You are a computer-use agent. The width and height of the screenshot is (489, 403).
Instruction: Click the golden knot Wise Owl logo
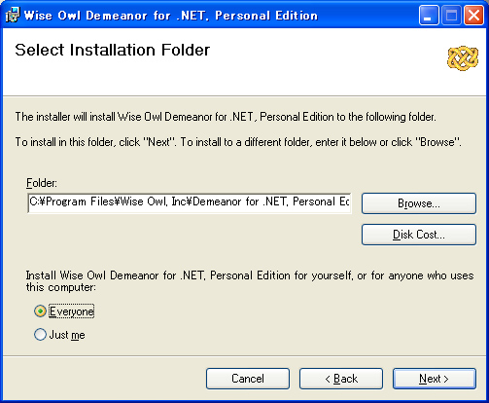click(x=463, y=58)
